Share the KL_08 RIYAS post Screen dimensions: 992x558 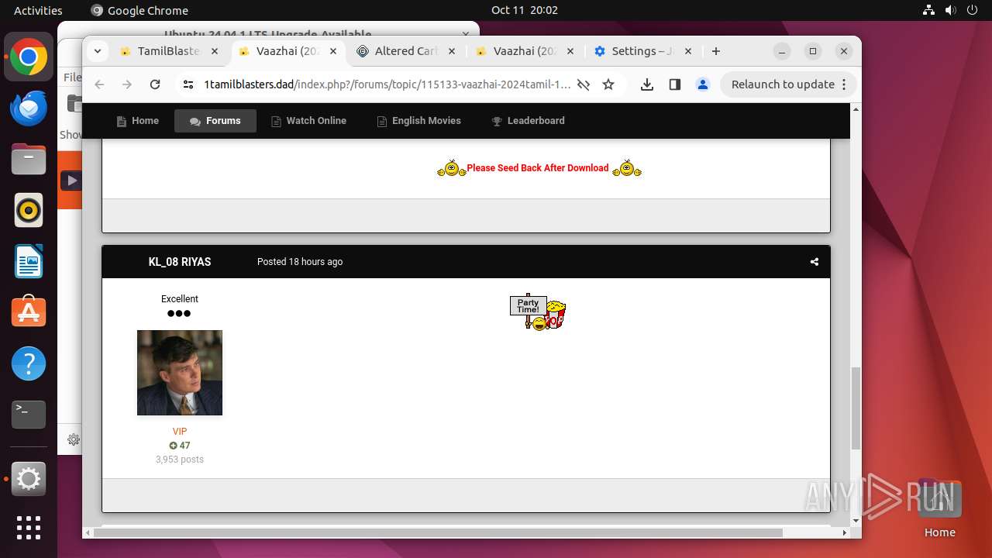815,262
